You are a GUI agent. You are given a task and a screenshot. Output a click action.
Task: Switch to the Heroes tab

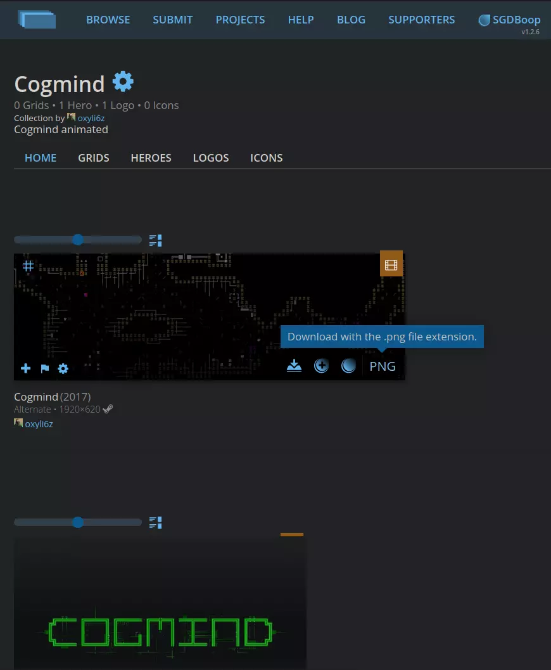151,158
